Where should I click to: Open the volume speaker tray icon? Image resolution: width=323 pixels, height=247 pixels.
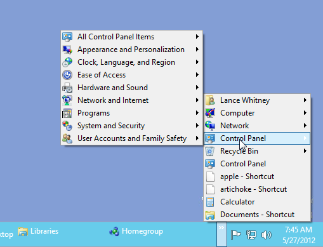[x=267, y=235]
